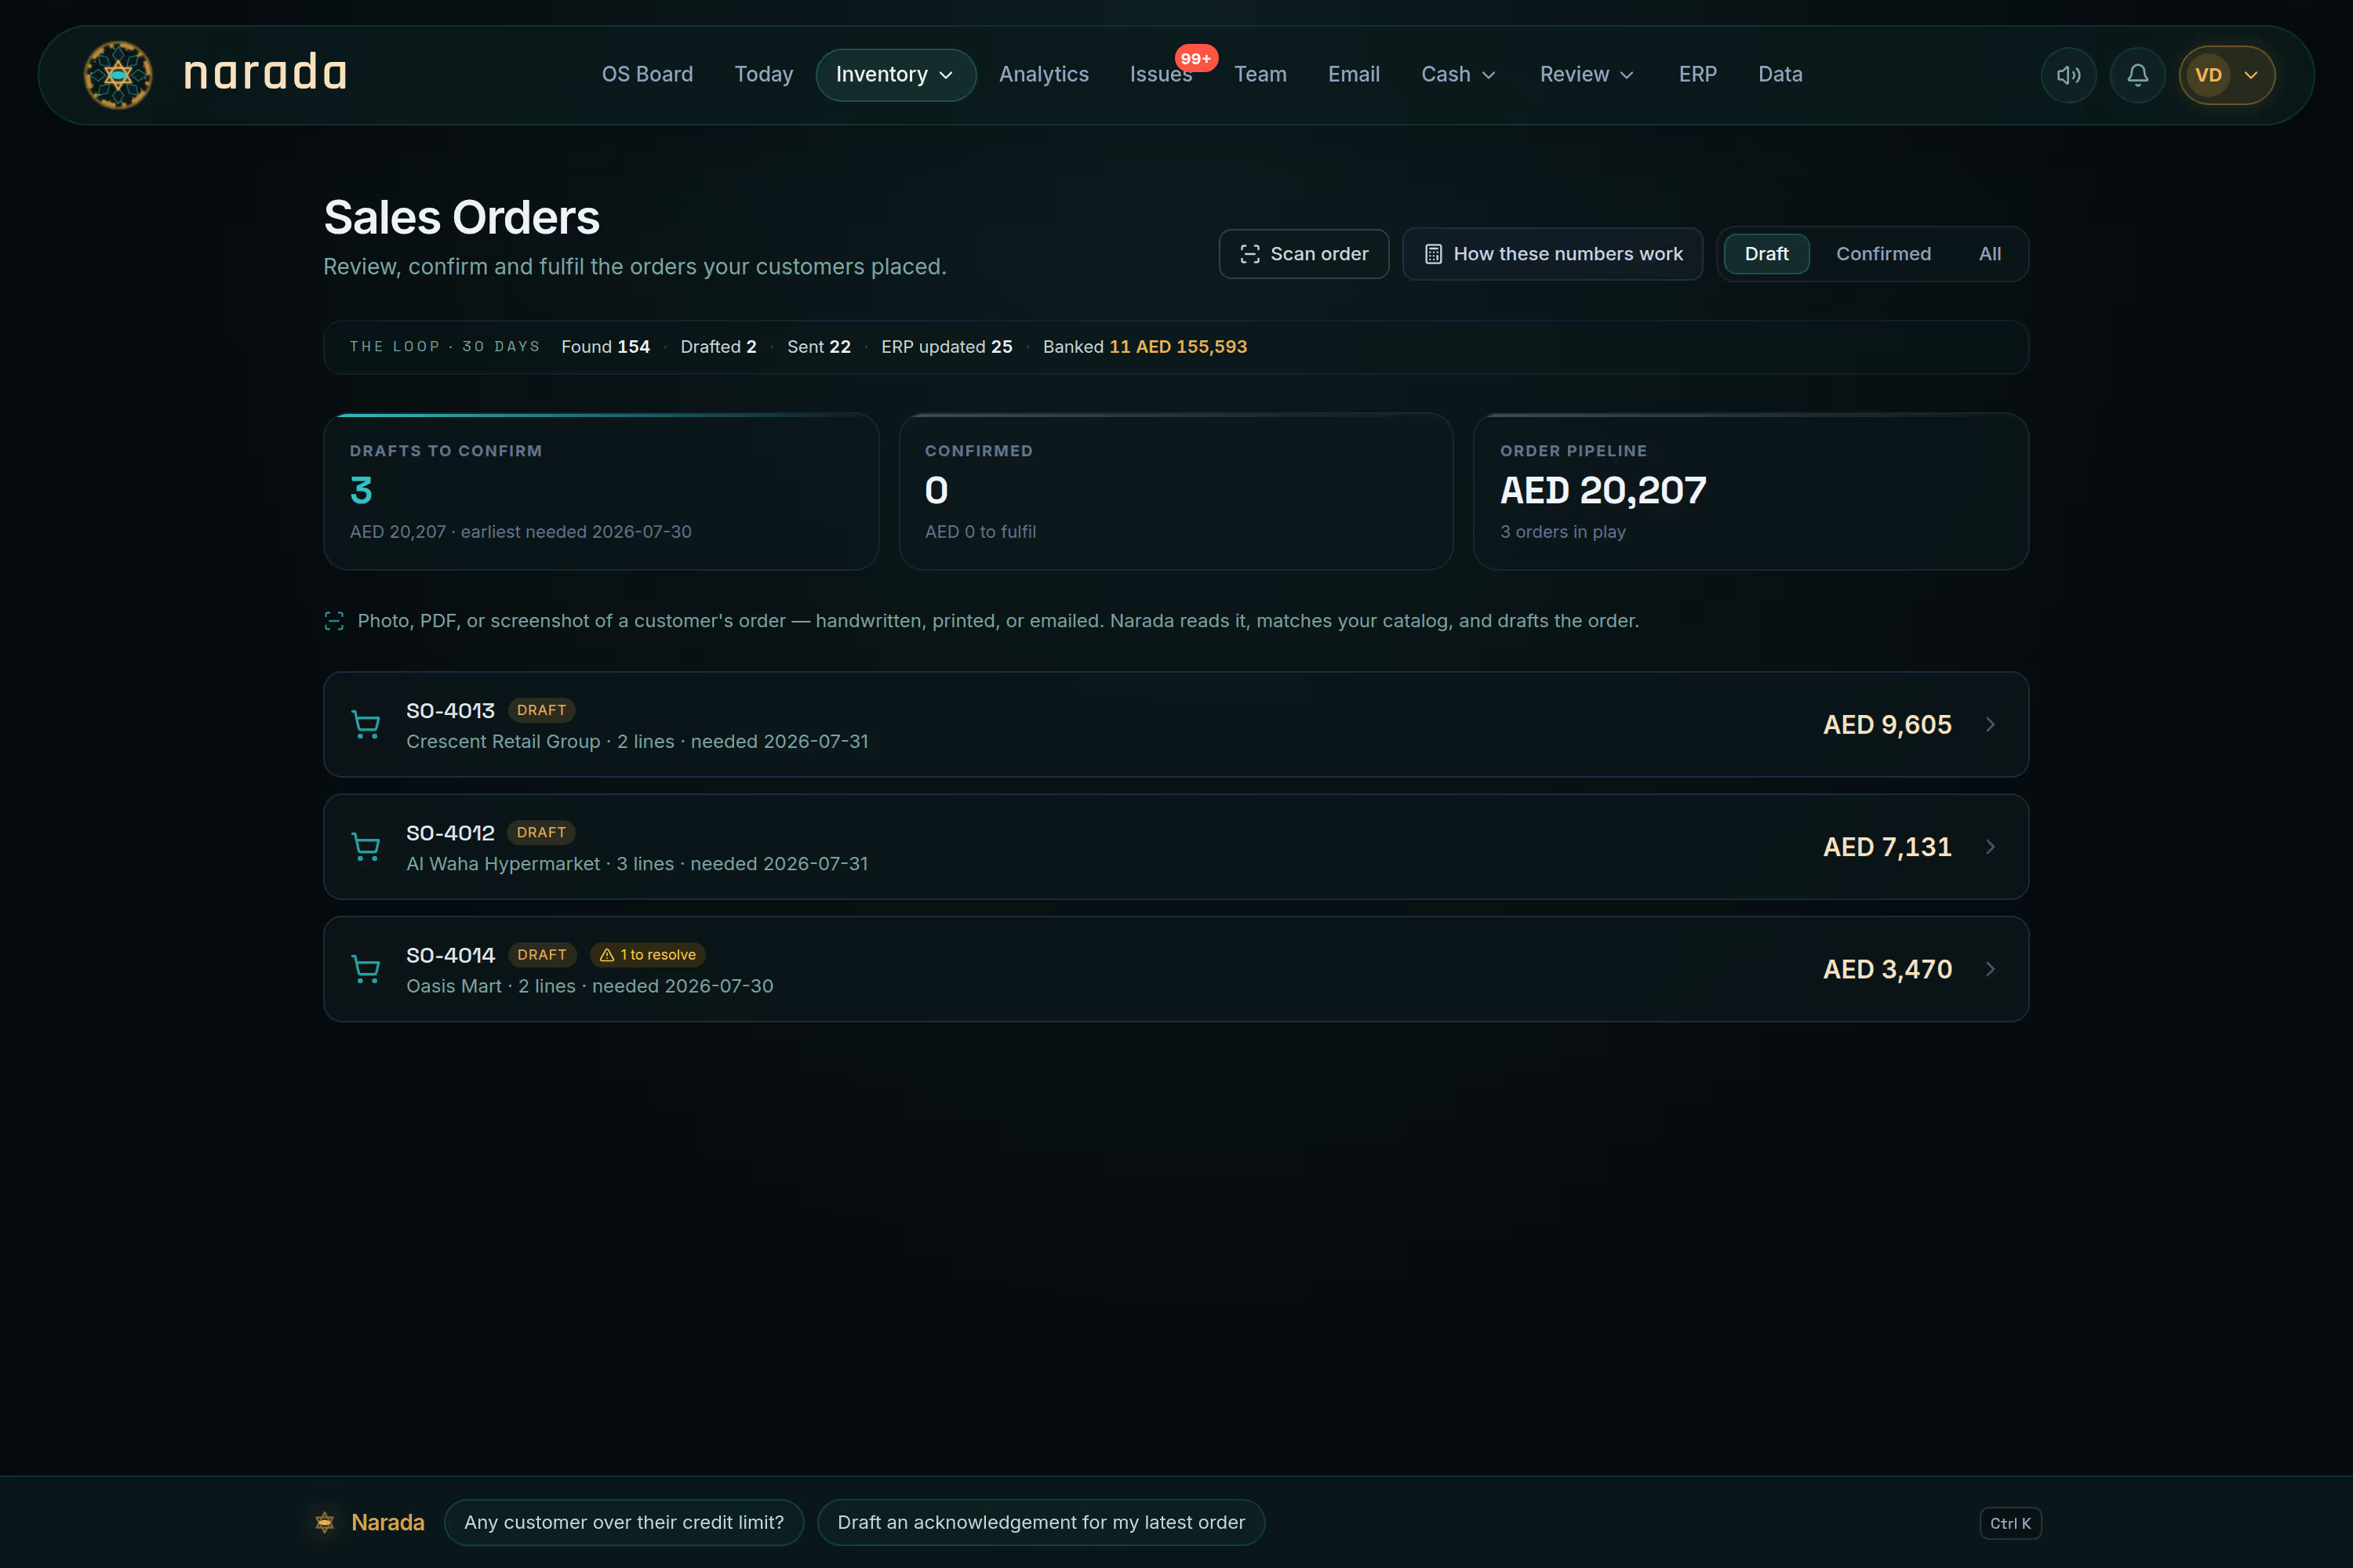Click the DRAFT tag on SO-4013
Viewport: 2353px width, 1568px height.
pos(541,710)
